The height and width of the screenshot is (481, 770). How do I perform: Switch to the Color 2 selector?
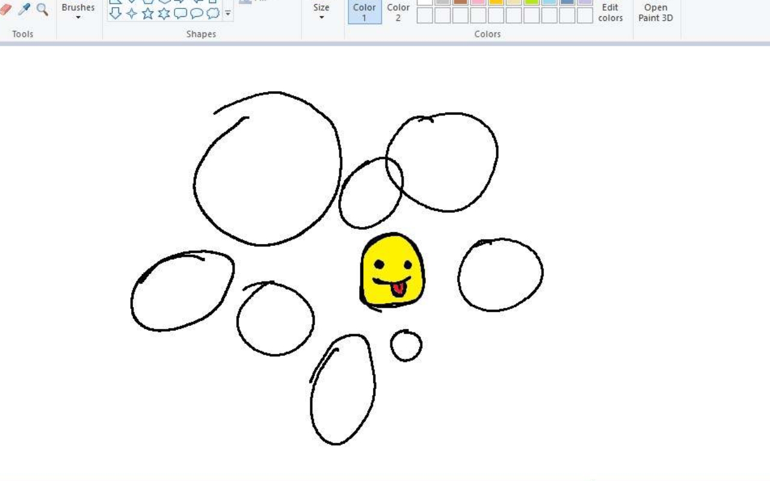click(398, 12)
